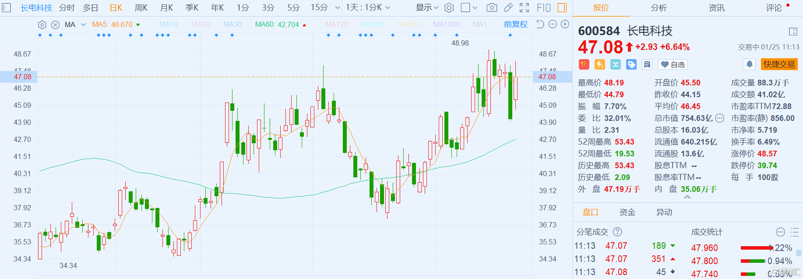Toggle the left sidebar panel icon
803x279 pixels.
click(x=7, y=7)
